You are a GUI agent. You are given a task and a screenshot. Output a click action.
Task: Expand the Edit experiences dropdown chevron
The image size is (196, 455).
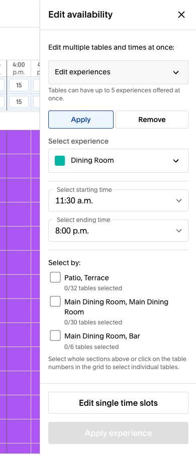[x=176, y=72]
